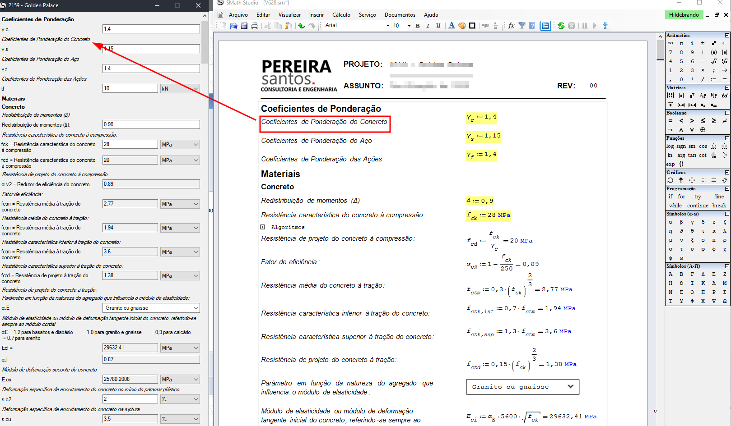The image size is (731, 426).
Task: Click the γ.c input field showing 1.4
Action: 151,29
